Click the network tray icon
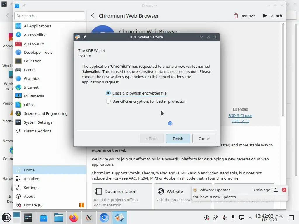 (241, 218)
